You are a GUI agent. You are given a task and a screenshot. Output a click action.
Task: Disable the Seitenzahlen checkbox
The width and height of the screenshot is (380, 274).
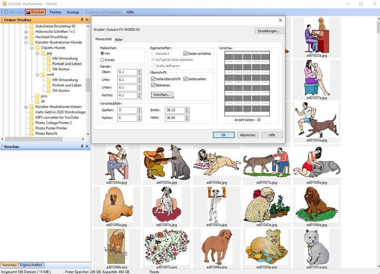(x=185, y=79)
